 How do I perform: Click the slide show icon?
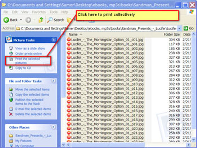[x=11, y=48]
